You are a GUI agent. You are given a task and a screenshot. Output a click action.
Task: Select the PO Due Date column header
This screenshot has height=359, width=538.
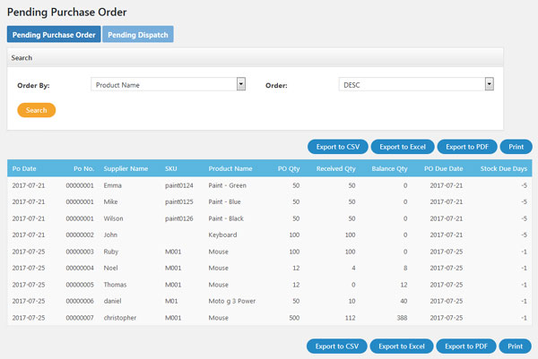443,168
